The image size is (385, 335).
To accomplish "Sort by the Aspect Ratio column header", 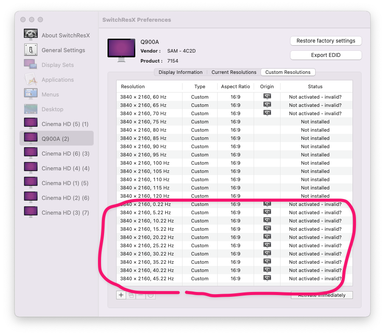I will 235,86.
